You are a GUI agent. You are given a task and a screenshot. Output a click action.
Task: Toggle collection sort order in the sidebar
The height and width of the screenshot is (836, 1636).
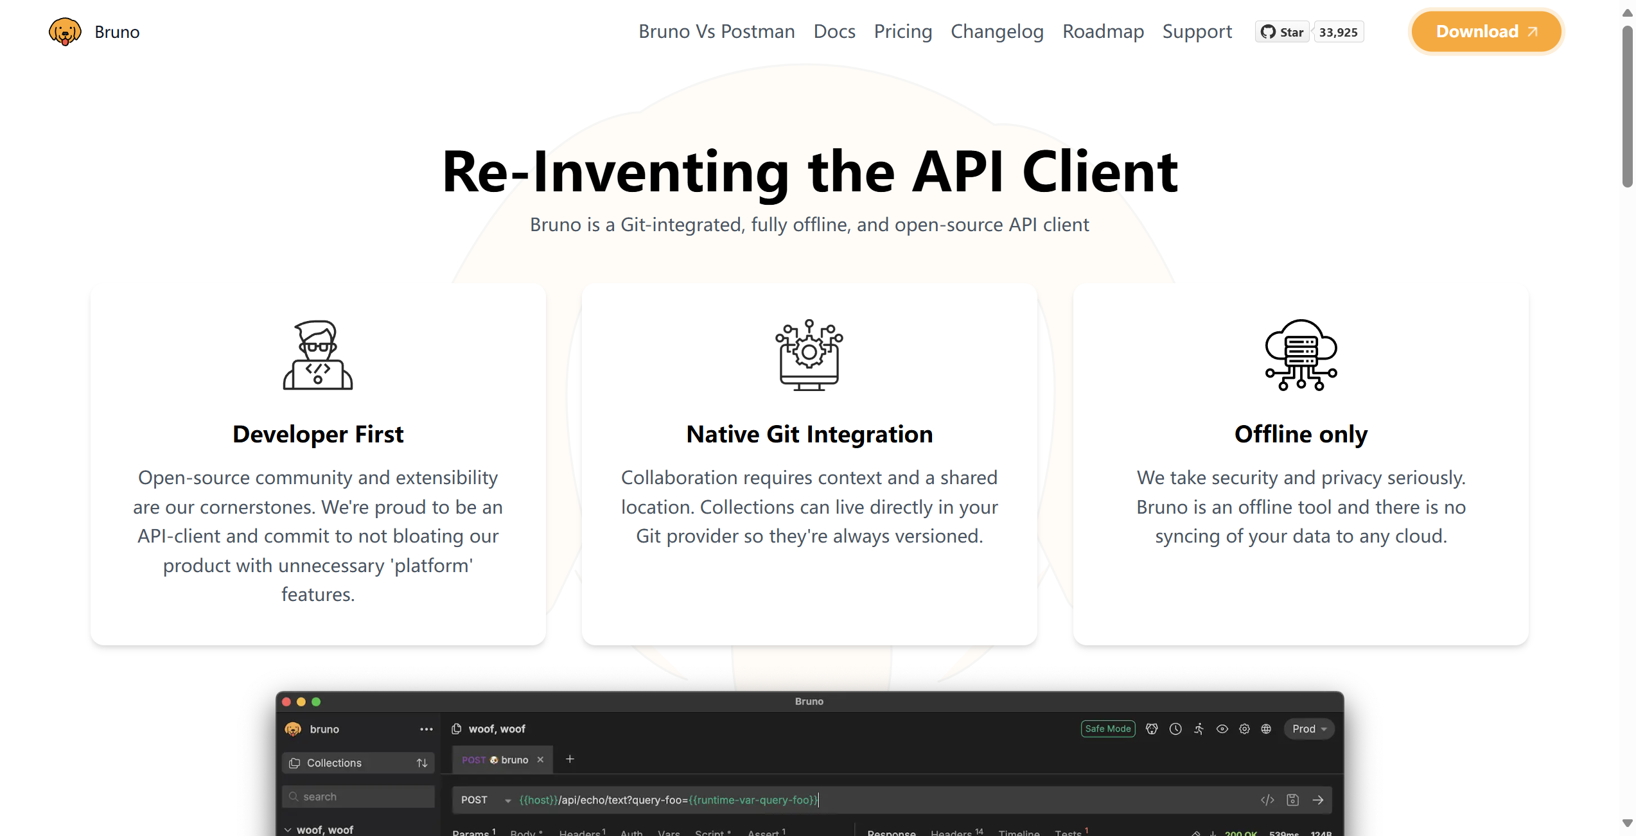tap(422, 762)
